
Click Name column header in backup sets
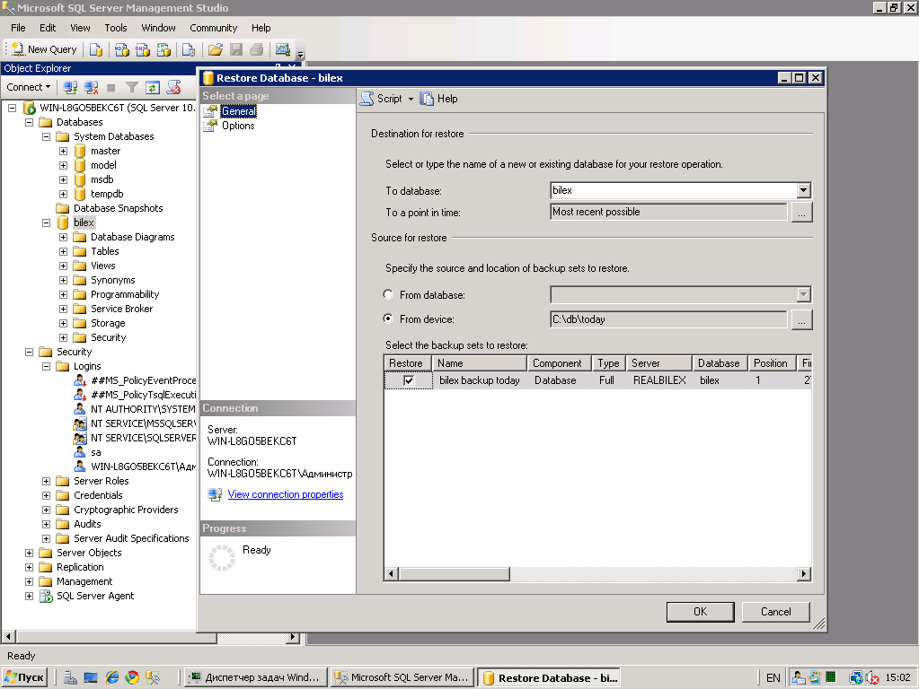coord(480,363)
